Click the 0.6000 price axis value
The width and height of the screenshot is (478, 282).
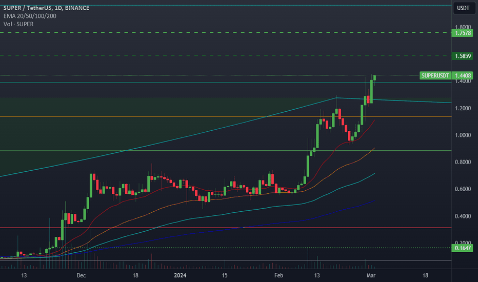click(463, 189)
